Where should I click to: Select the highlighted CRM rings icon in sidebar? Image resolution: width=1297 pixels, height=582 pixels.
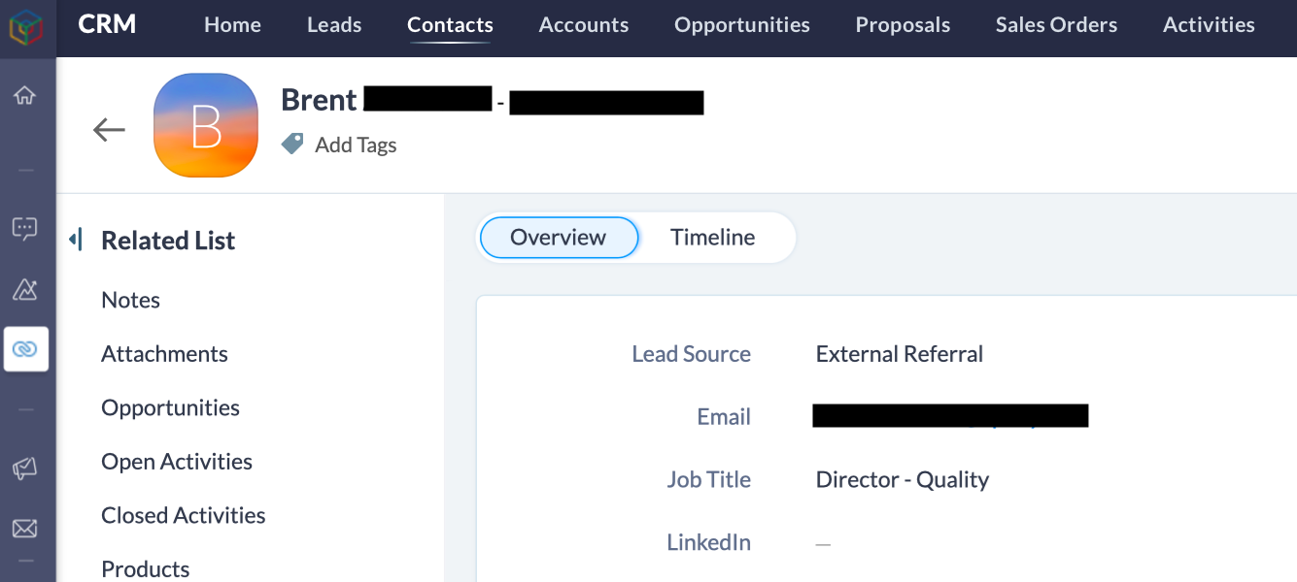[27, 348]
